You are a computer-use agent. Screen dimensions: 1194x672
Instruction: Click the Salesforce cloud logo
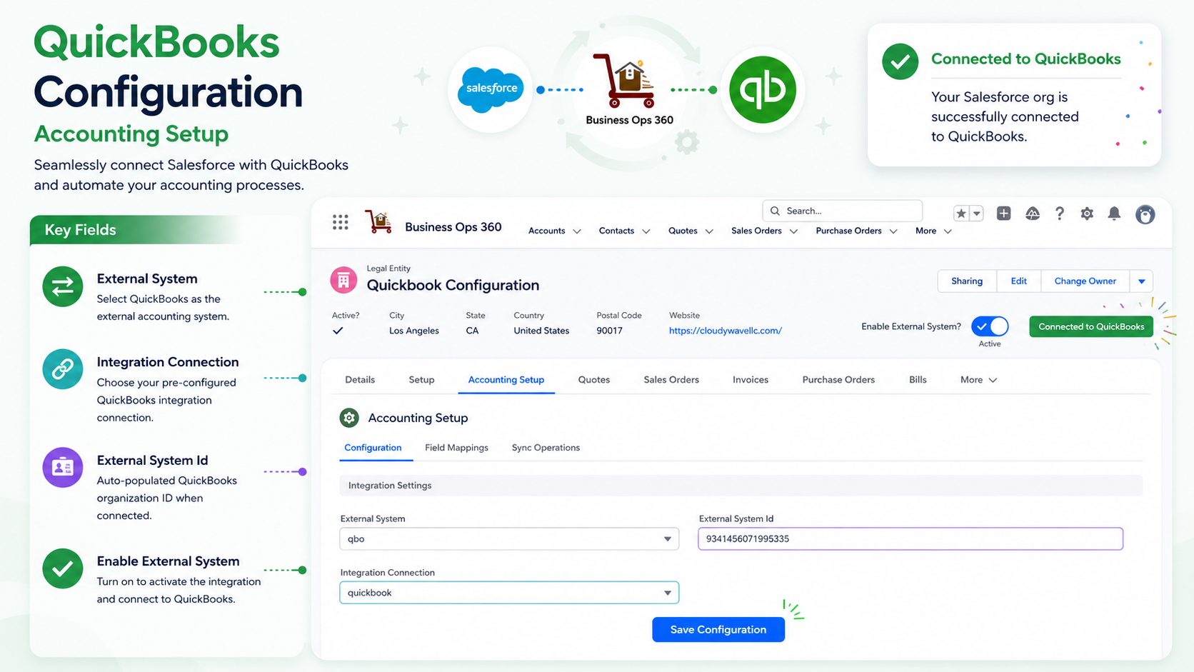(491, 89)
